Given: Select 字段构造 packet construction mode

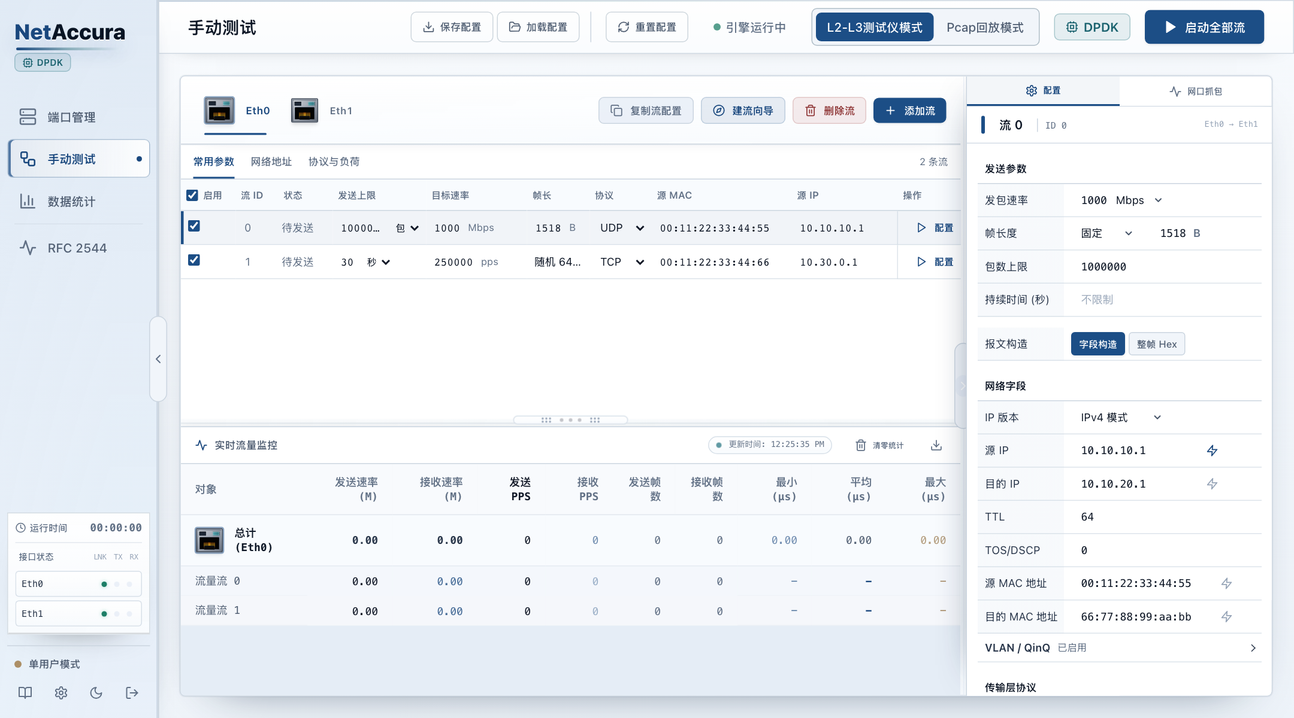Looking at the screenshot, I should pyautogui.click(x=1098, y=344).
